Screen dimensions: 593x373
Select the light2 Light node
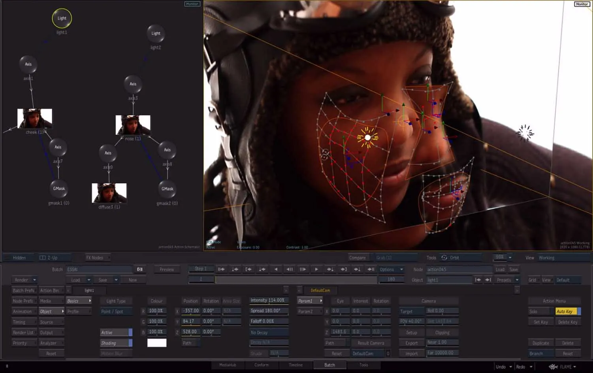click(156, 34)
